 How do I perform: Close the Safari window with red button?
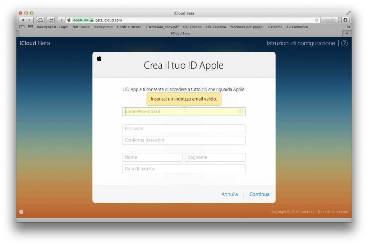click(x=20, y=13)
